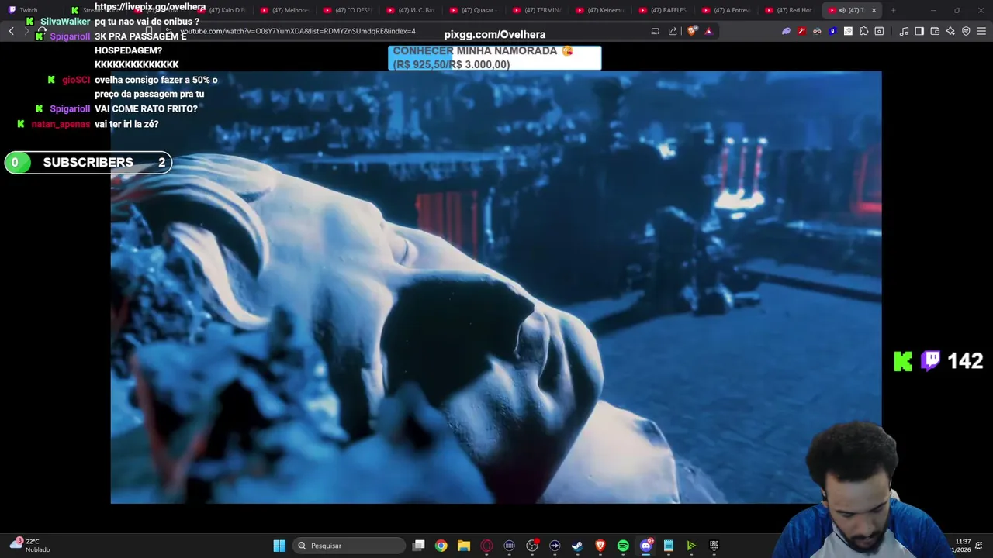Close the active YouTube tab

point(874,10)
